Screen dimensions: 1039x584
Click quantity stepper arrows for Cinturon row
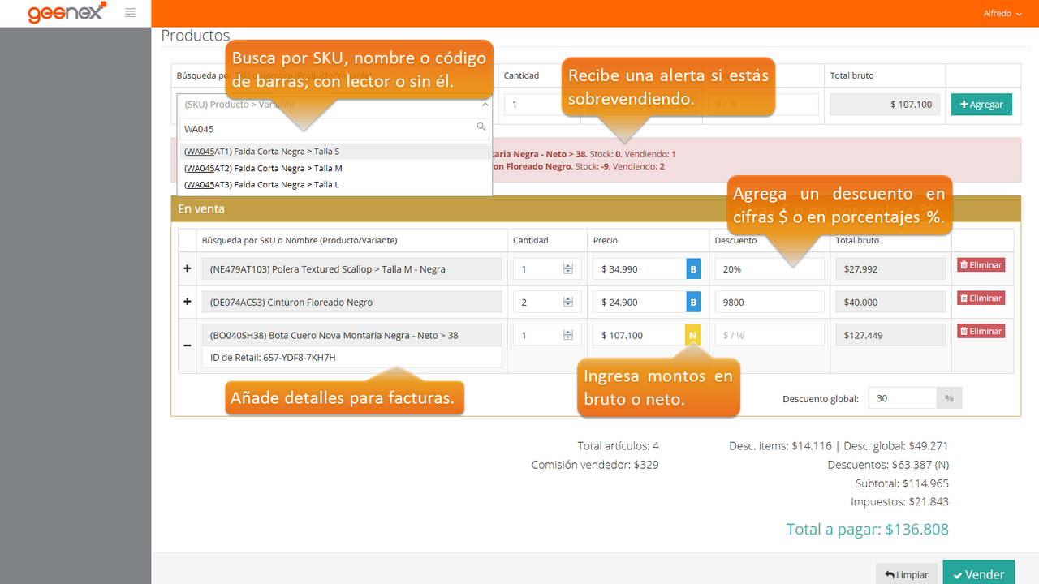point(568,302)
